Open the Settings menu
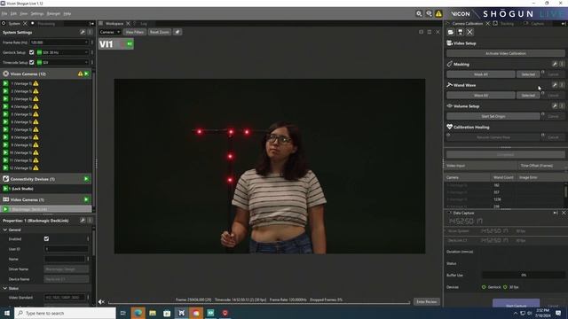Image resolution: width=568 pixels, height=319 pixels. tap(37, 14)
